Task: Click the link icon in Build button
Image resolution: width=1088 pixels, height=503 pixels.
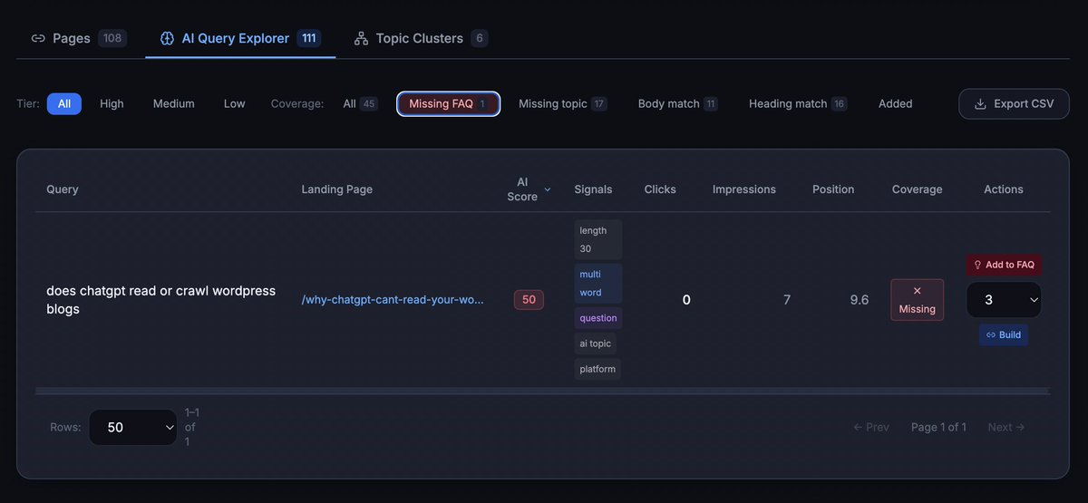Action: [991, 334]
